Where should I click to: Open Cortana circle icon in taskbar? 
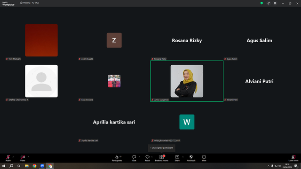[x=19, y=166]
